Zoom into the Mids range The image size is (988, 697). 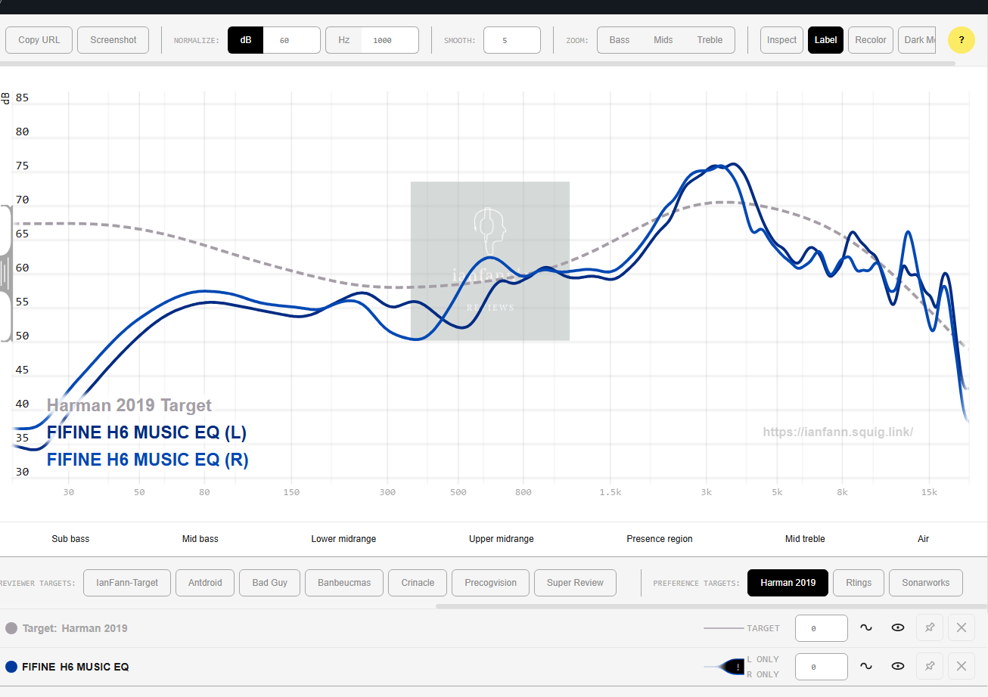pyautogui.click(x=663, y=40)
